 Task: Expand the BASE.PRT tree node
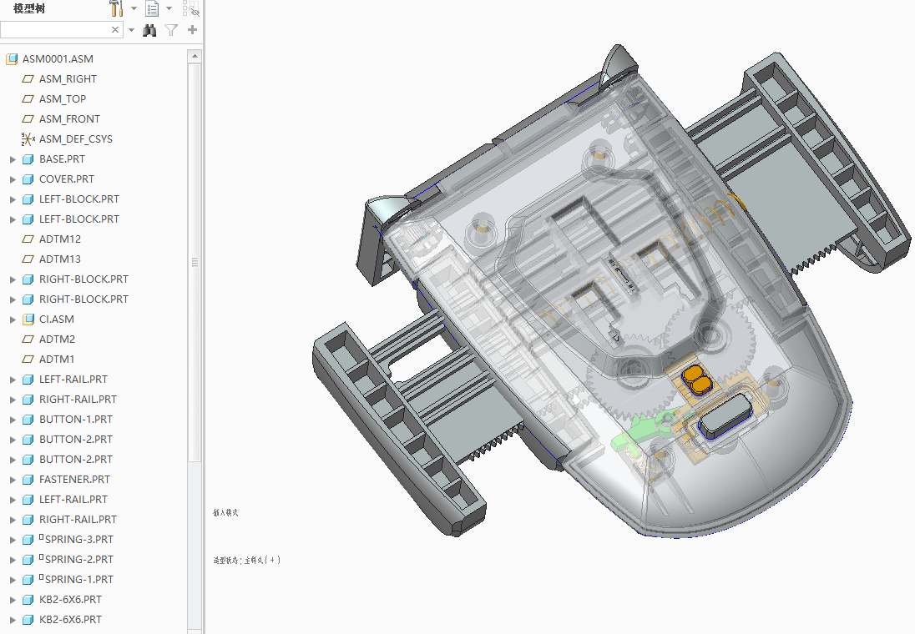(x=13, y=159)
